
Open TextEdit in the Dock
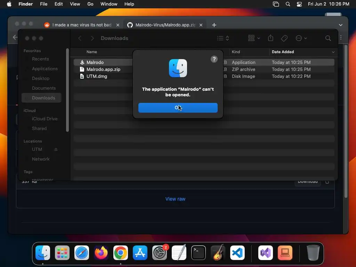[179, 253]
